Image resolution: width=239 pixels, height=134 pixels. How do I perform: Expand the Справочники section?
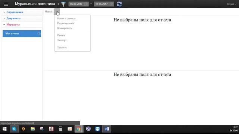click(15, 12)
